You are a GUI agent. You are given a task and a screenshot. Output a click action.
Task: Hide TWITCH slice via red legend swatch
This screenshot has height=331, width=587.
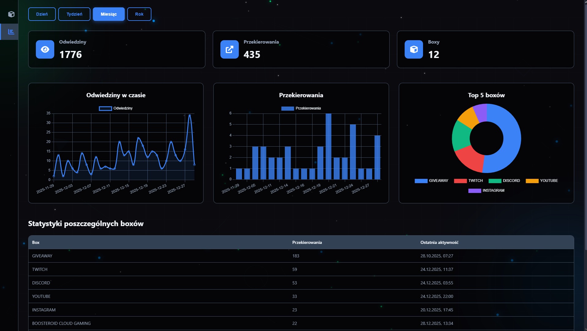[x=460, y=181]
